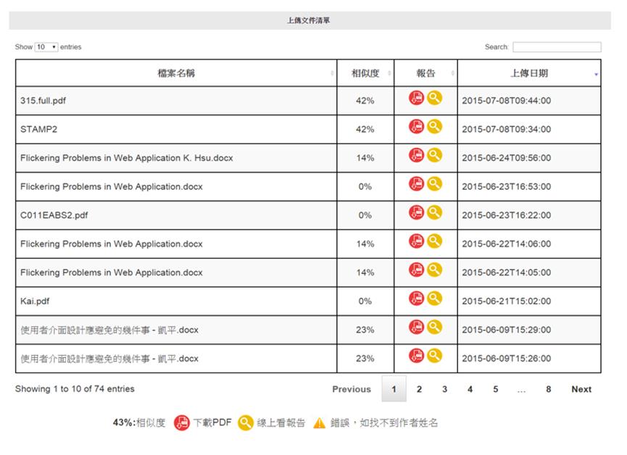627x455 pixels.
Task: Download PDF report for Kai.pdf
Action: click(416, 299)
